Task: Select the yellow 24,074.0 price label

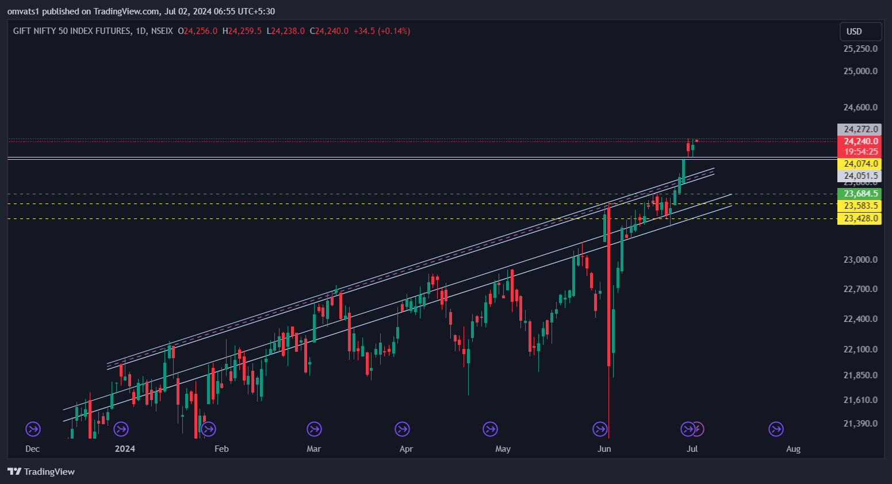Action: coord(859,164)
